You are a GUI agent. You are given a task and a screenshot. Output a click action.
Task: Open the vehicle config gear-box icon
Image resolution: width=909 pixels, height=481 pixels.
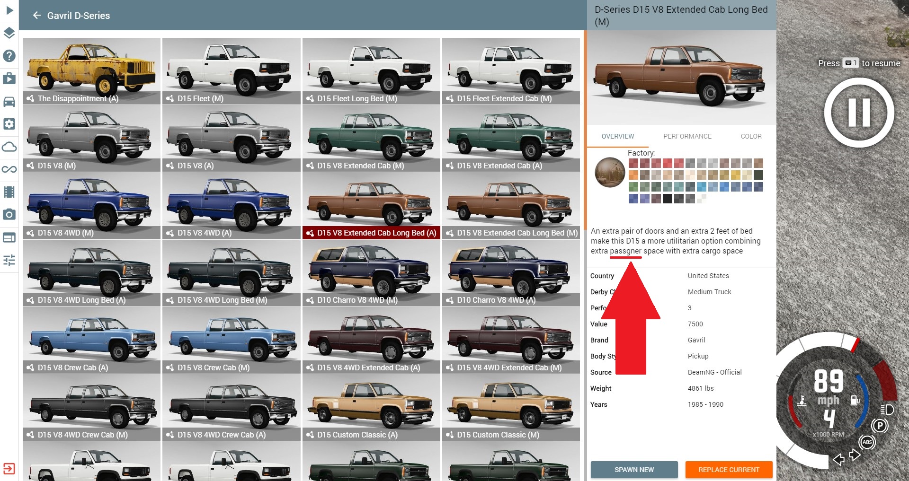(9, 124)
